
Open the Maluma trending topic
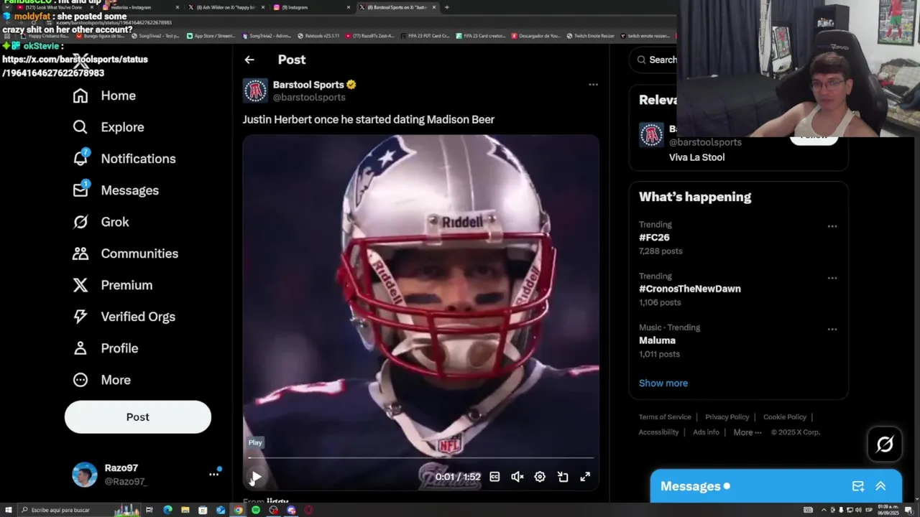pos(657,340)
